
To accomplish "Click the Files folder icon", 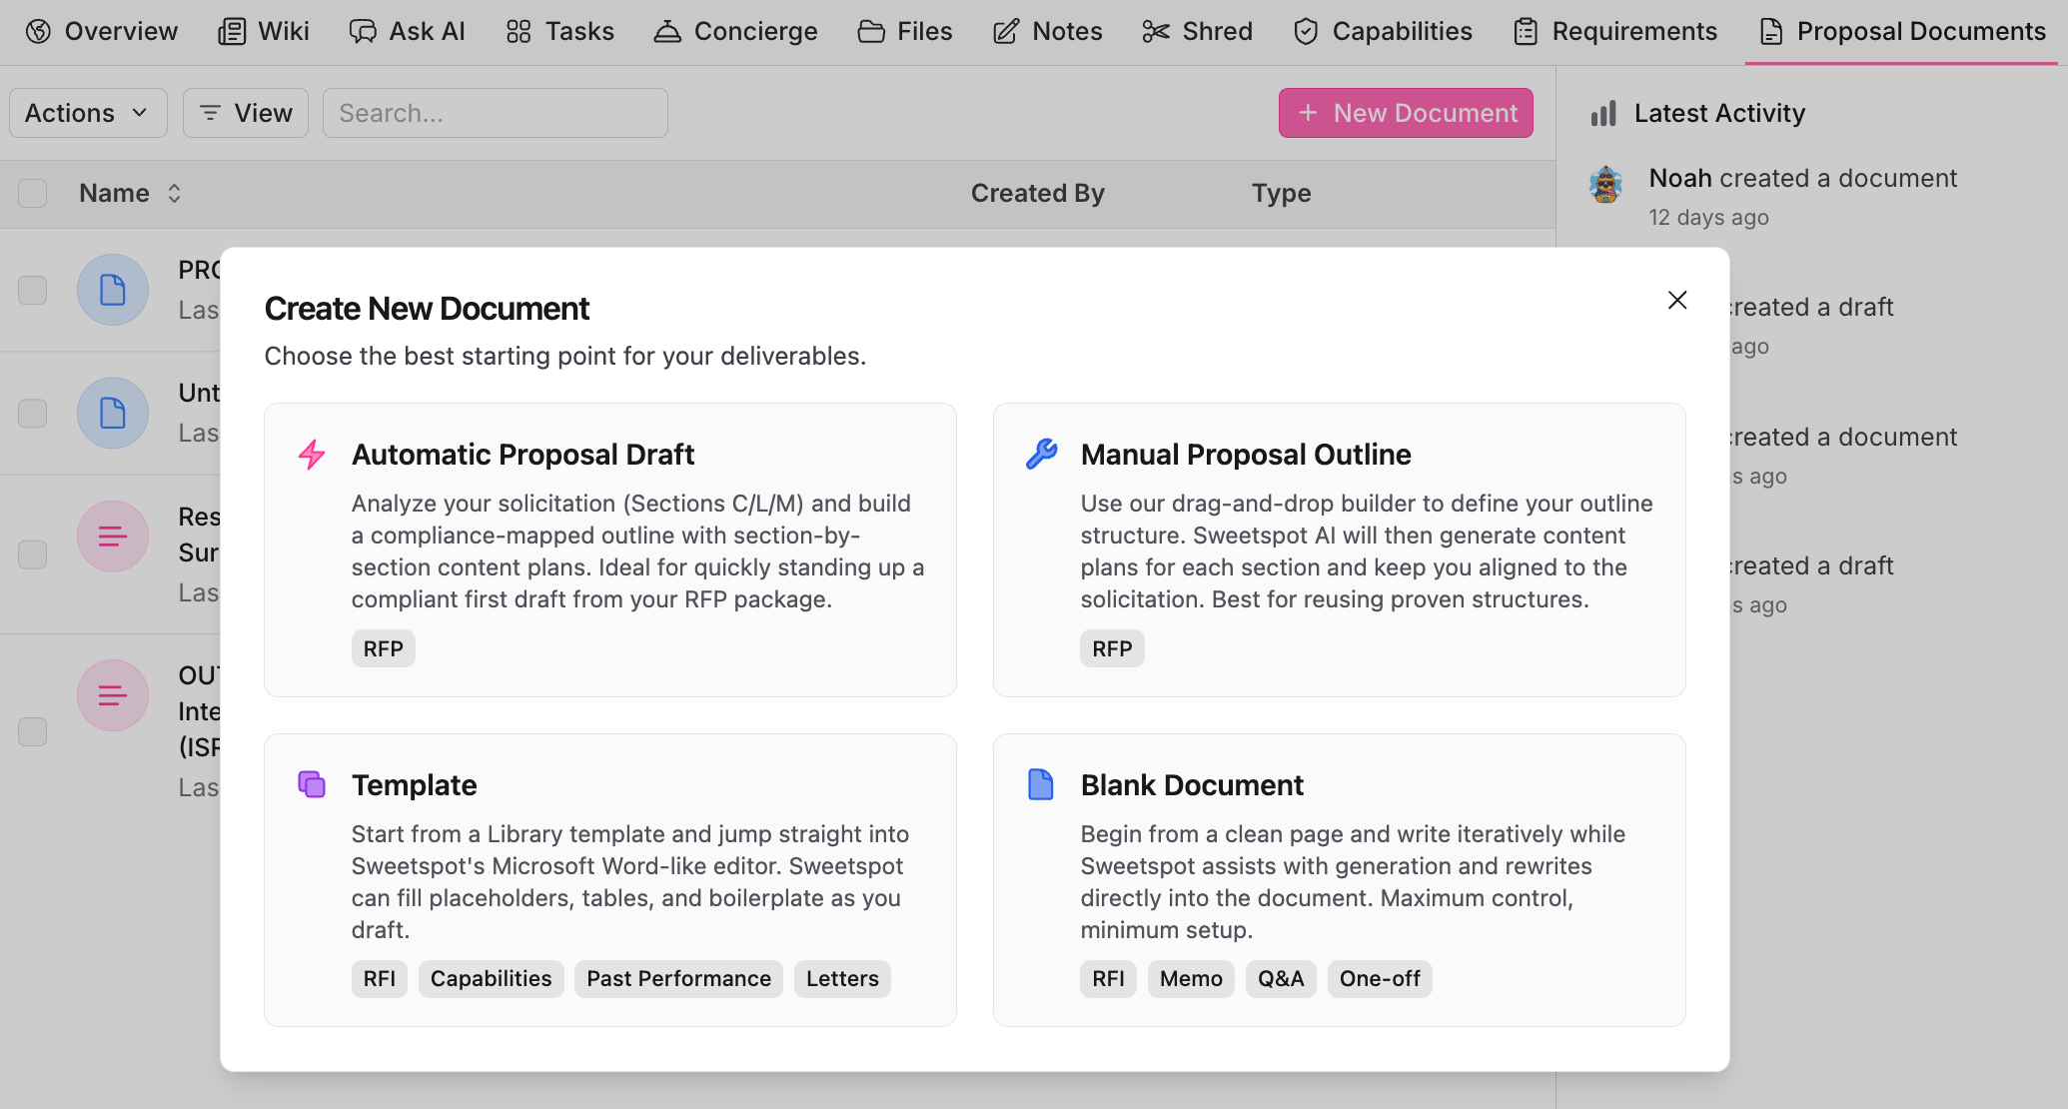I will point(871,31).
